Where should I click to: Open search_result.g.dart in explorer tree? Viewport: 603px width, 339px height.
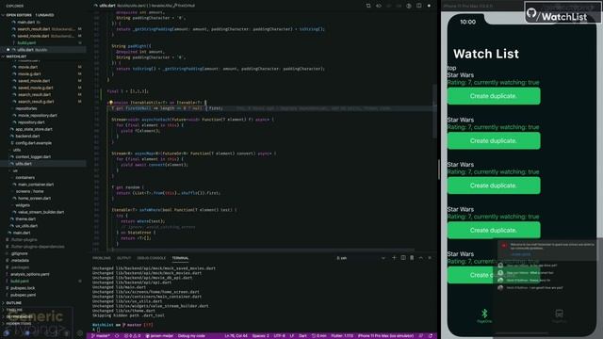point(36,102)
